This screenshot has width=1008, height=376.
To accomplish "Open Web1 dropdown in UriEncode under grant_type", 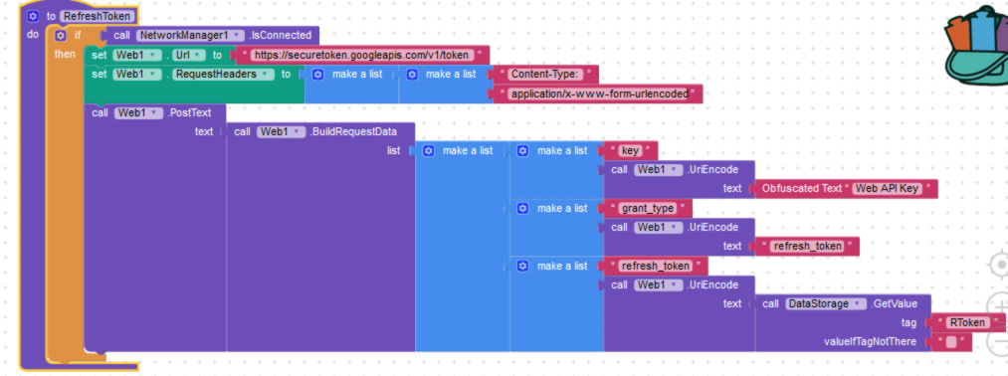I will pos(659,227).
